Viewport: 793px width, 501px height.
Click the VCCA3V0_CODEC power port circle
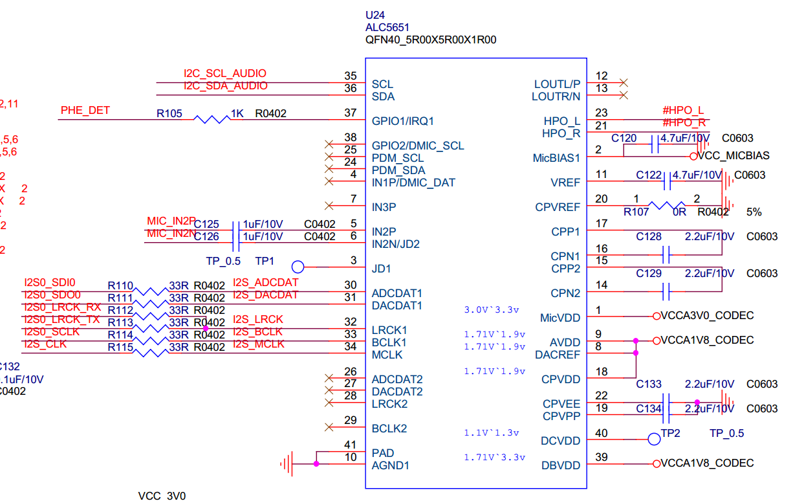click(x=657, y=317)
